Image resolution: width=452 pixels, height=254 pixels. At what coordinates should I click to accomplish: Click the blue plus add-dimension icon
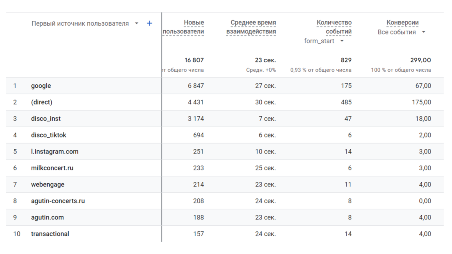click(x=150, y=23)
